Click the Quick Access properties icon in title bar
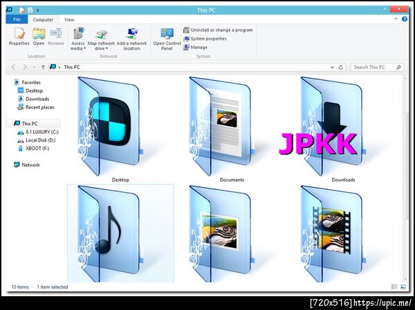Image resolution: width=415 pixels, height=310 pixels. tap(22, 10)
